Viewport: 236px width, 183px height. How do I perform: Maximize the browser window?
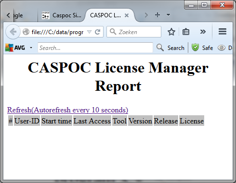204,5
